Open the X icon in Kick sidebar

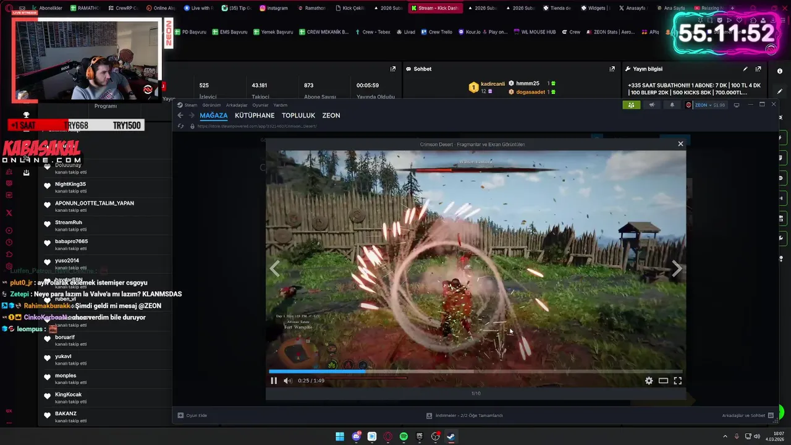tap(9, 213)
